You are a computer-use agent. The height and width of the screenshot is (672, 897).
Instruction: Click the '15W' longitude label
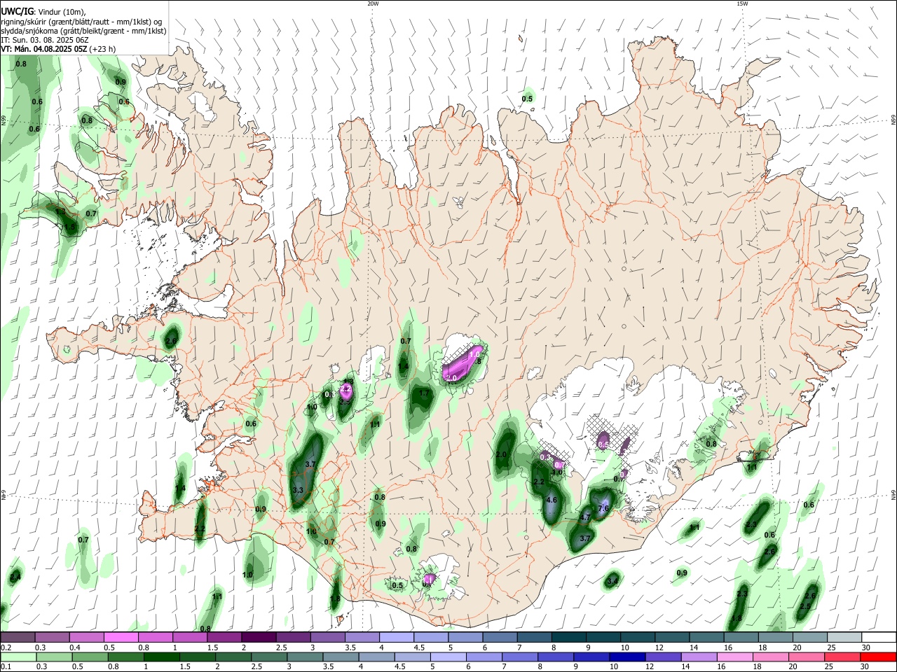click(742, 3)
